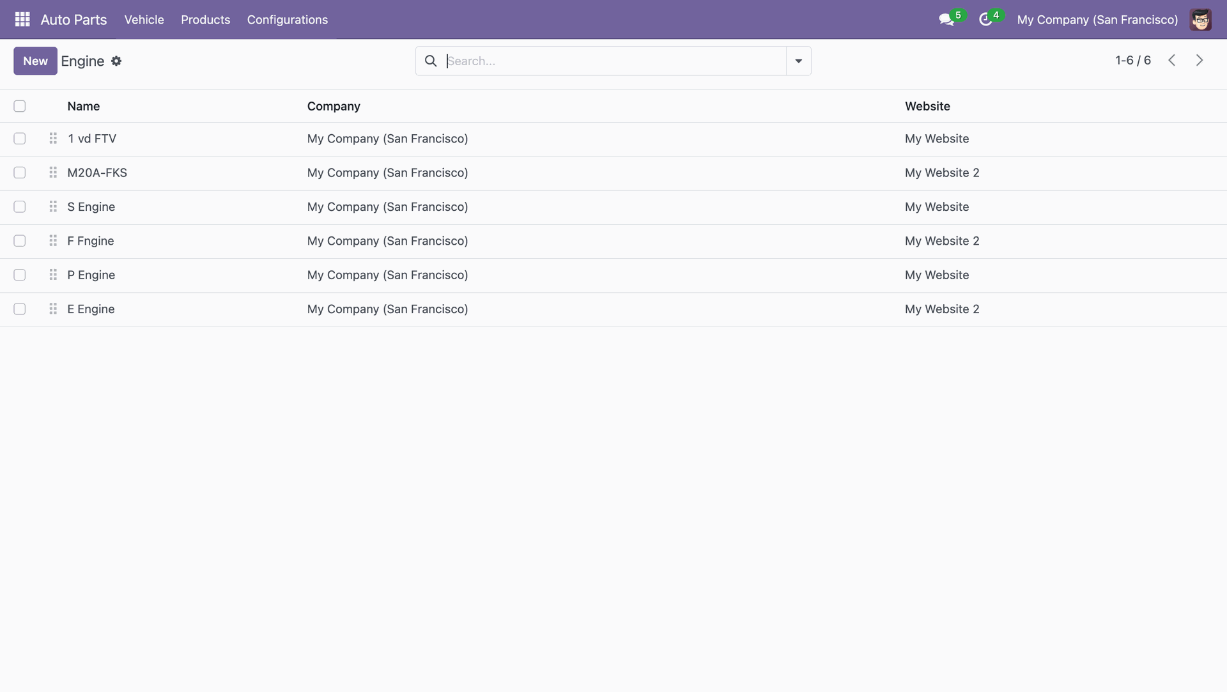Toggle the select-all checkbox in header
Viewport: 1227px width, 692px height.
point(20,106)
